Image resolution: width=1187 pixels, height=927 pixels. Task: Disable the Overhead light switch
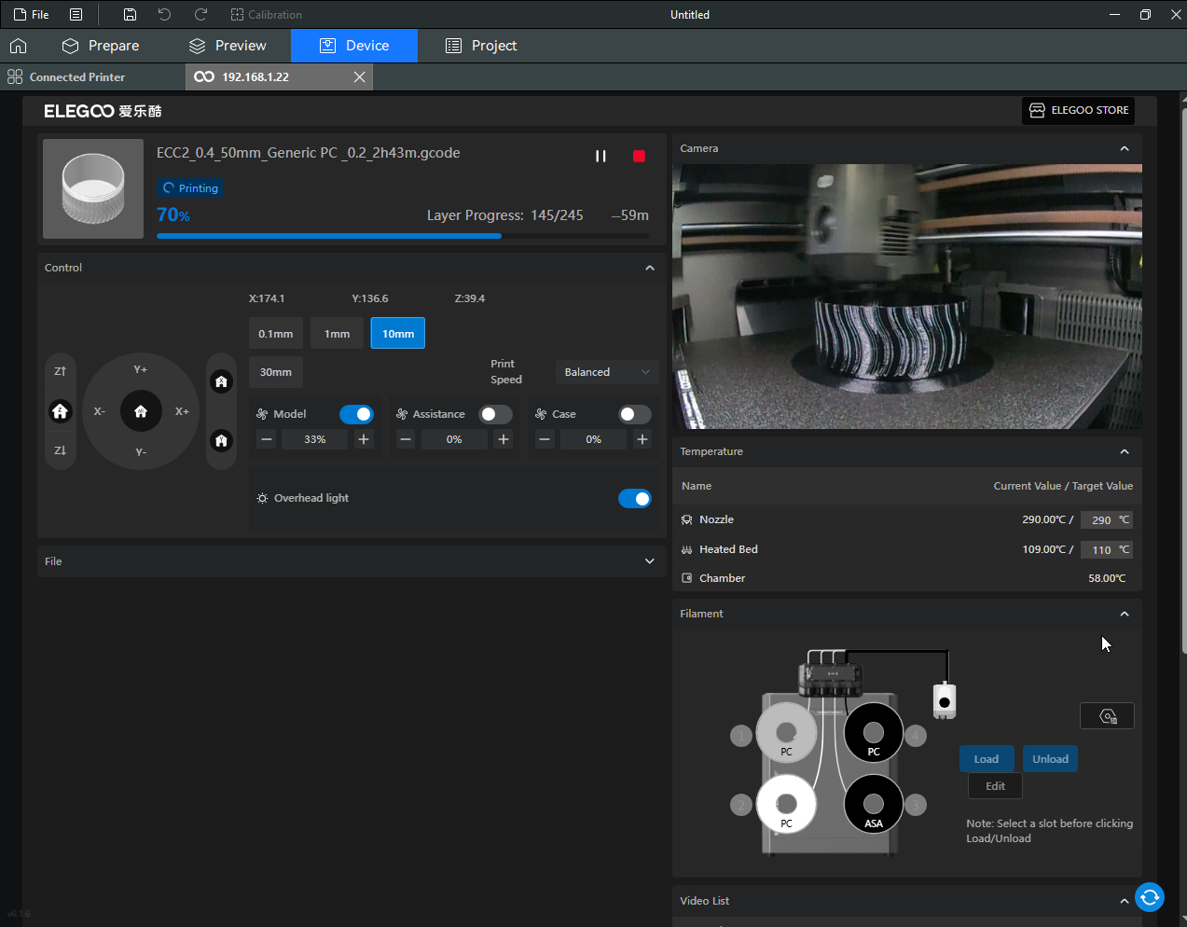click(x=635, y=499)
